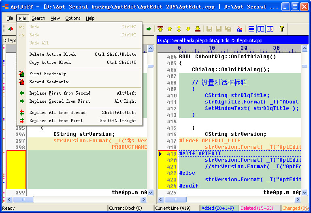Click the right pane file path header
Screen dimensions: 311x213
coord(233,40)
